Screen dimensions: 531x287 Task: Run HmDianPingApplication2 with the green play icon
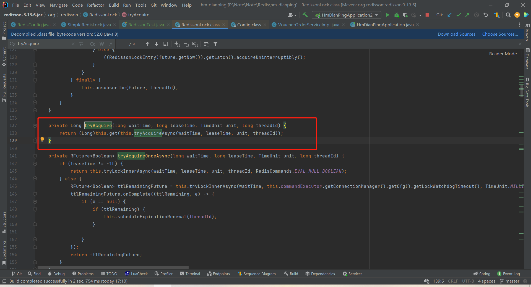pos(387,15)
